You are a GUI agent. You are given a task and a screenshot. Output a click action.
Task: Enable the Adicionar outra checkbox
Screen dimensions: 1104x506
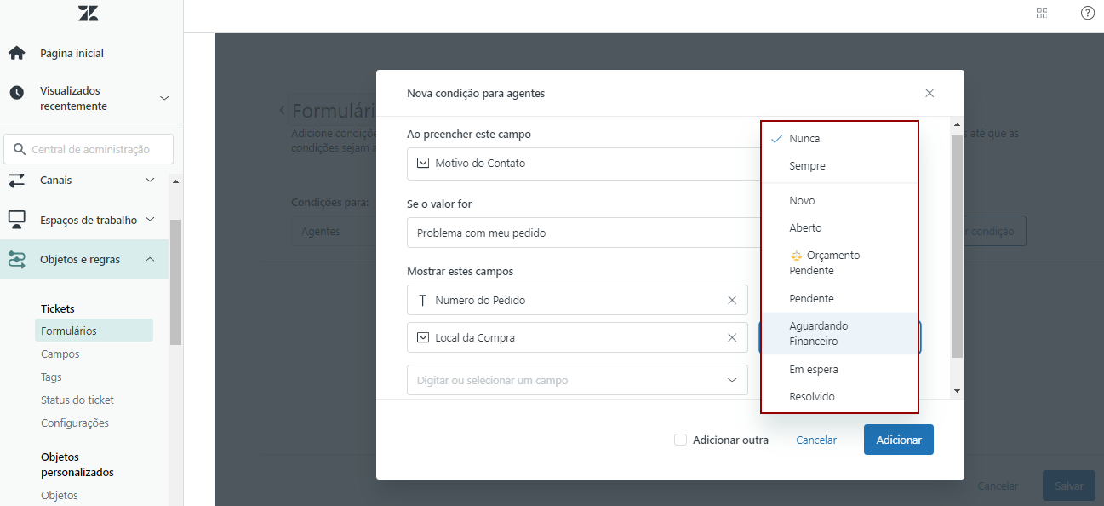[680, 440]
